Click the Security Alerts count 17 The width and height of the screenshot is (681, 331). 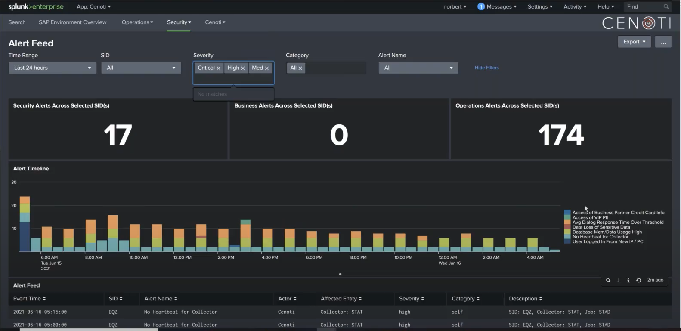click(118, 135)
